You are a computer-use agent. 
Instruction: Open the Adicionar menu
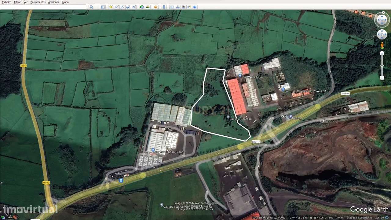pos(53,2)
